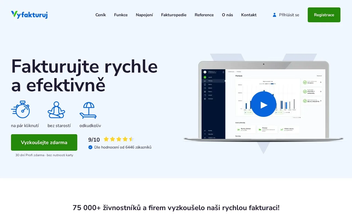Click the meditating person icon
The width and height of the screenshot is (352, 220).
pyautogui.click(x=56, y=110)
